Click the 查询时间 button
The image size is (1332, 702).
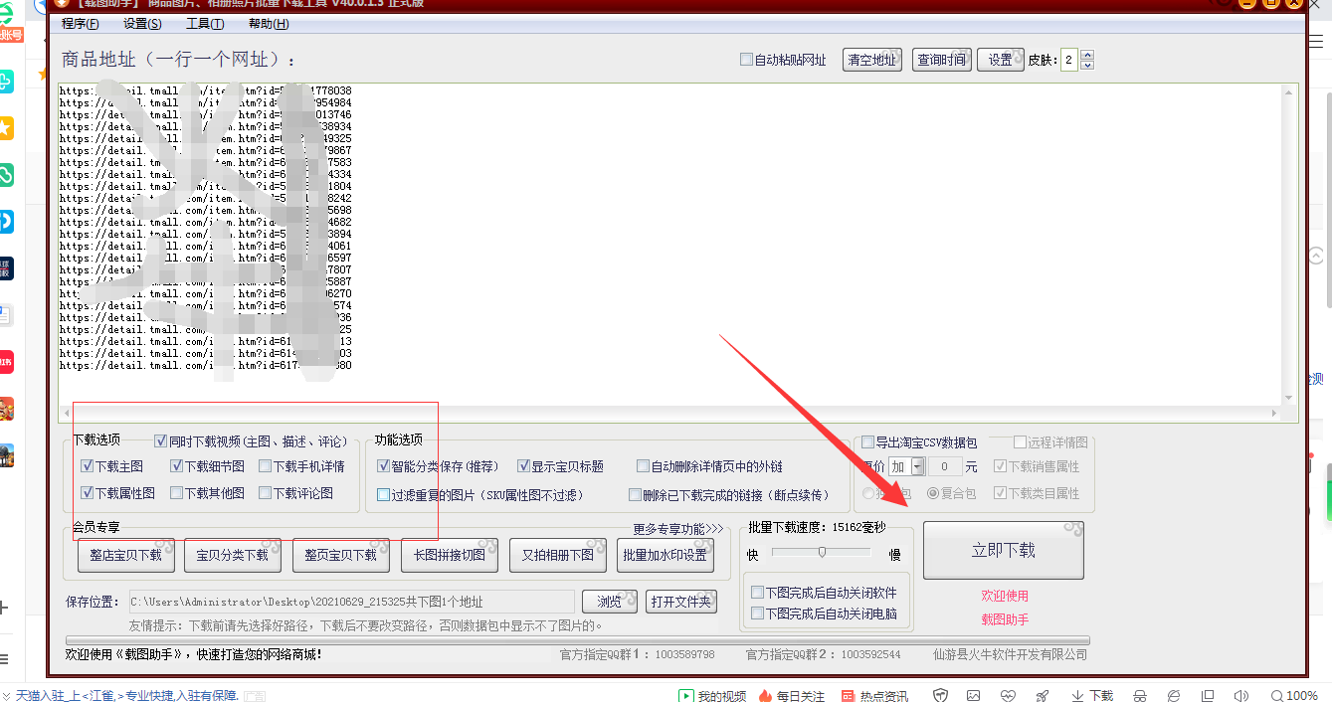942,60
